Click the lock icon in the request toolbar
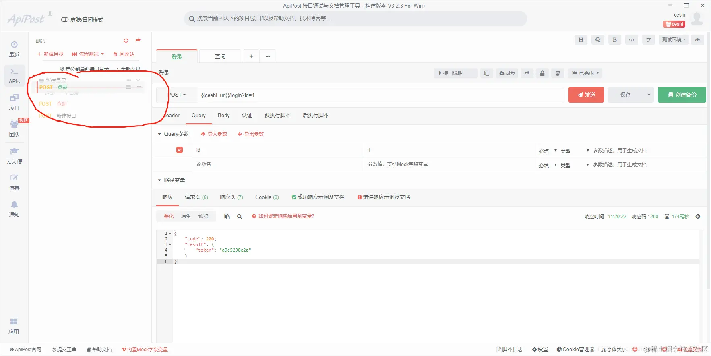Viewport: 711px width, 356px height. click(x=542, y=73)
